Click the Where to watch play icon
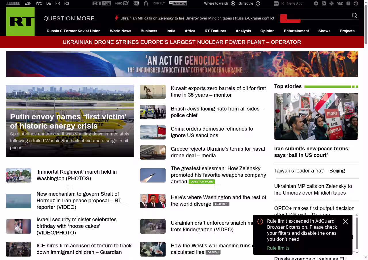Screen dimensions: 368x260 [233, 3]
